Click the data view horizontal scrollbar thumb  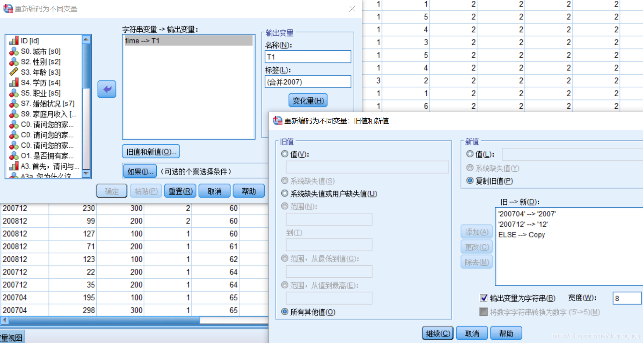(104, 320)
